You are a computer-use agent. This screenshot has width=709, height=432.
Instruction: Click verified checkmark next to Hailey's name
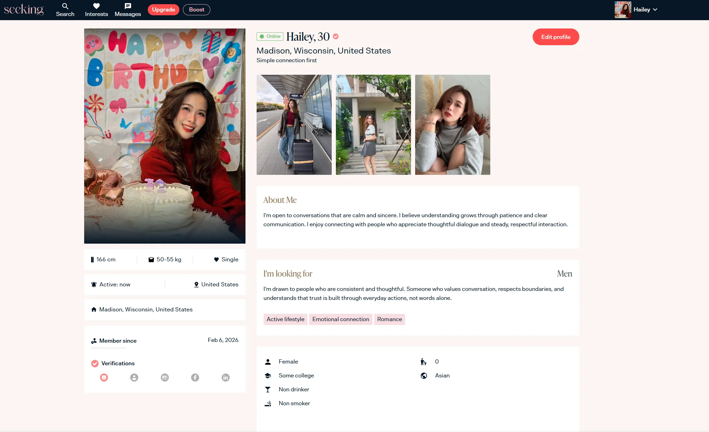point(336,36)
